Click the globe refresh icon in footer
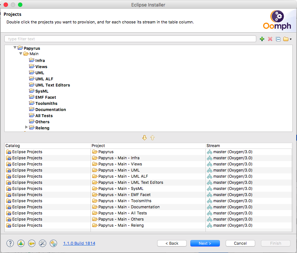This screenshot has width=297, height=253. point(53,243)
